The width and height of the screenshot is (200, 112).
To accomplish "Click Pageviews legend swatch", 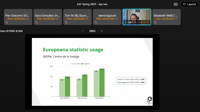I will [x=82, y=64].
